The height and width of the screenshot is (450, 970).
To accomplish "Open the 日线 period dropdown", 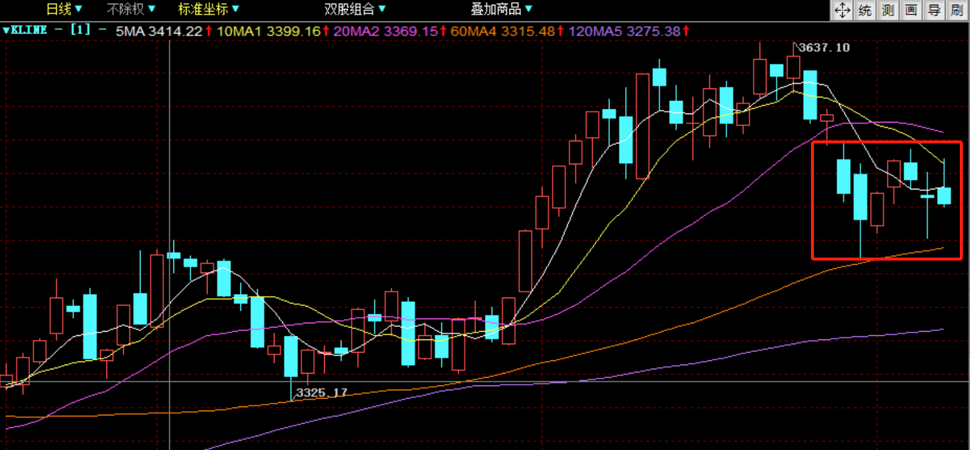I will 64,9.
